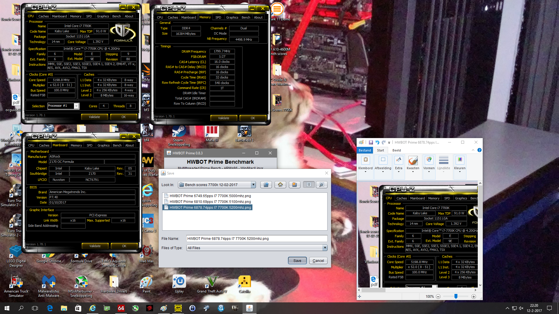This screenshot has height=314, width=559.
Task: Open the MSI Afterburner desktop shortcut
Action: pos(82,286)
